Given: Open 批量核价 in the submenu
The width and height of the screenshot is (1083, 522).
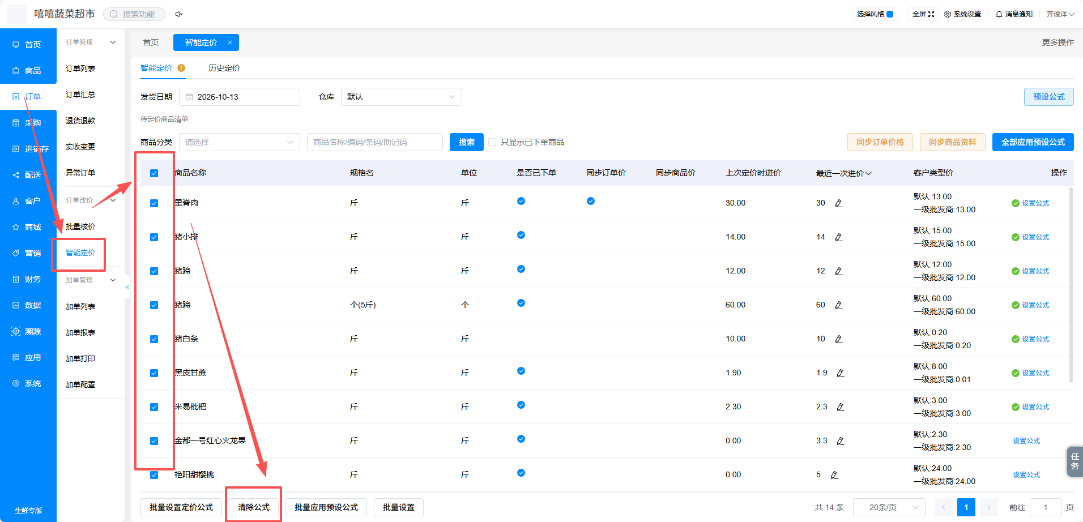Looking at the screenshot, I should [x=80, y=226].
